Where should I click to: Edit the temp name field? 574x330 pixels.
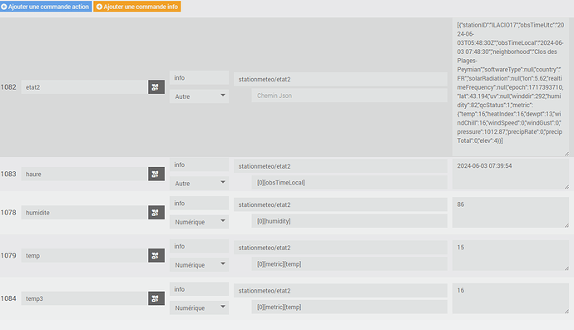tap(85, 255)
